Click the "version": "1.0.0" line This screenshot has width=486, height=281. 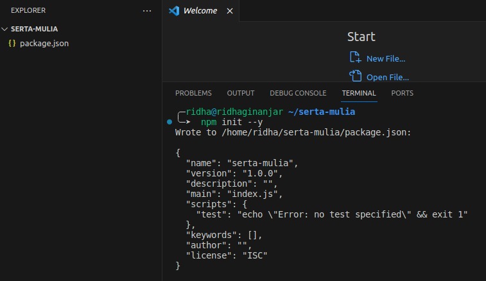234,173
